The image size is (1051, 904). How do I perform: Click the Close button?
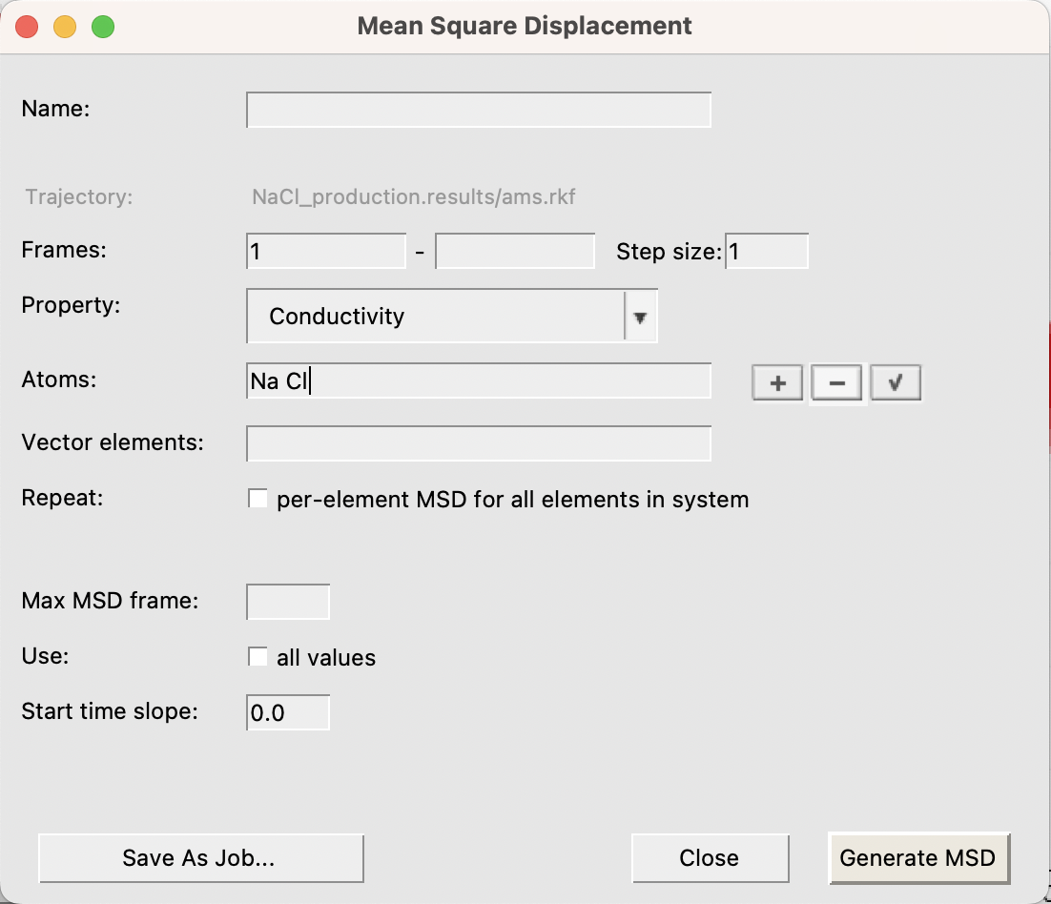710,857
